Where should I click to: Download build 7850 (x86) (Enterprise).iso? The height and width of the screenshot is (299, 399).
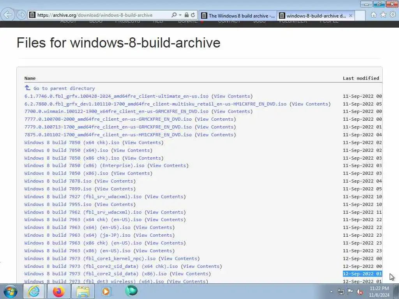(x=84, y=165)
